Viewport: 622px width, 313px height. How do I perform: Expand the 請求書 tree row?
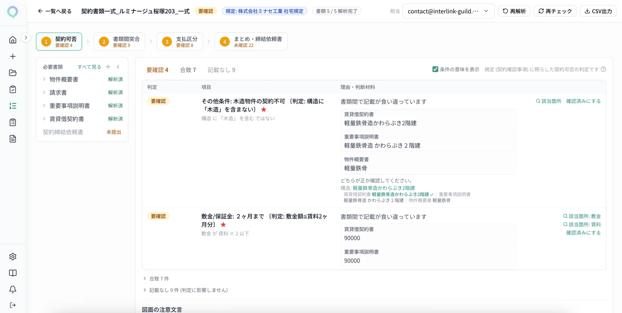coord(44,92)
